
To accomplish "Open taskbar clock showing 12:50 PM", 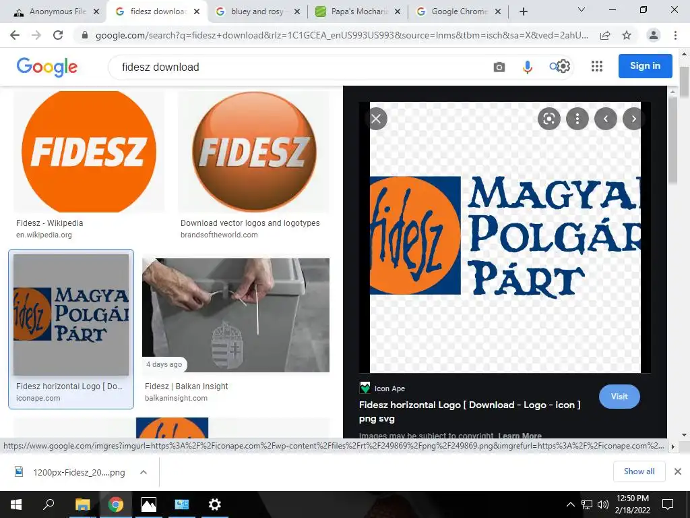I will tap(633, 505).
